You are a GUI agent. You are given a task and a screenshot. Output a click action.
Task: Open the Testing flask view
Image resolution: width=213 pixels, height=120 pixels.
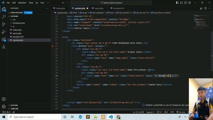pos(4,47)
